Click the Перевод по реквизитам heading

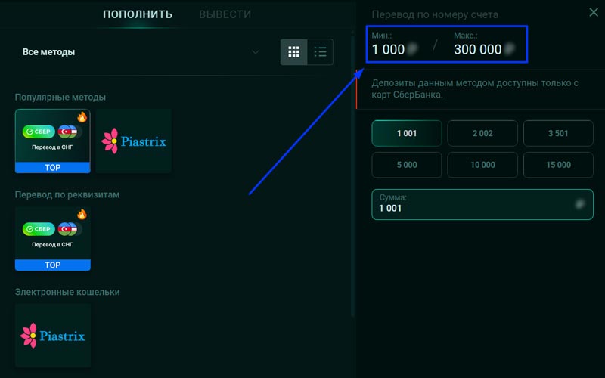click(x=67, y=194)
